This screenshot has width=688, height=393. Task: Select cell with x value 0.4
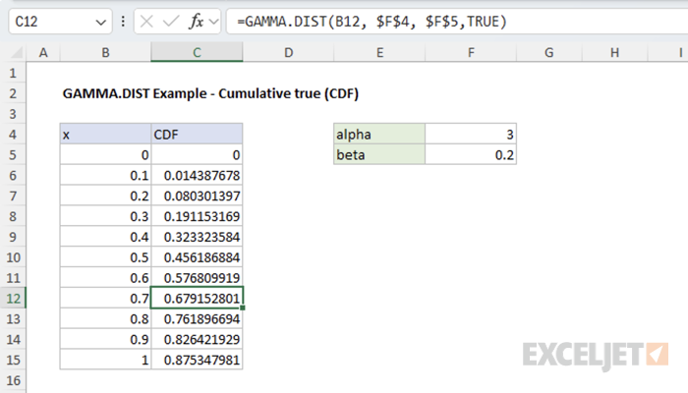pos(106,237)
